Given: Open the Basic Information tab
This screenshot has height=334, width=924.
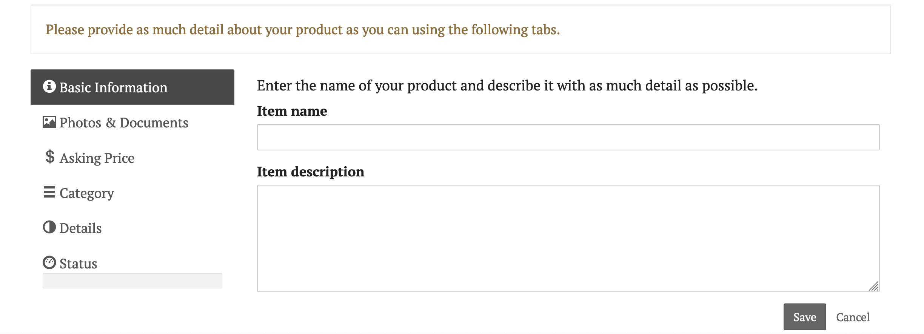Looking at the screenshot, I should [x=132, y=87].
